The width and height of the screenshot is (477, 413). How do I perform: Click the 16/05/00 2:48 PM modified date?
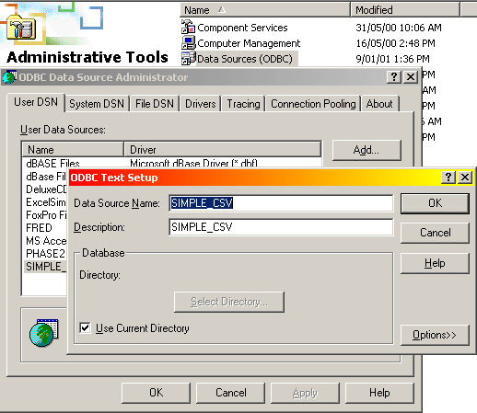395,43
